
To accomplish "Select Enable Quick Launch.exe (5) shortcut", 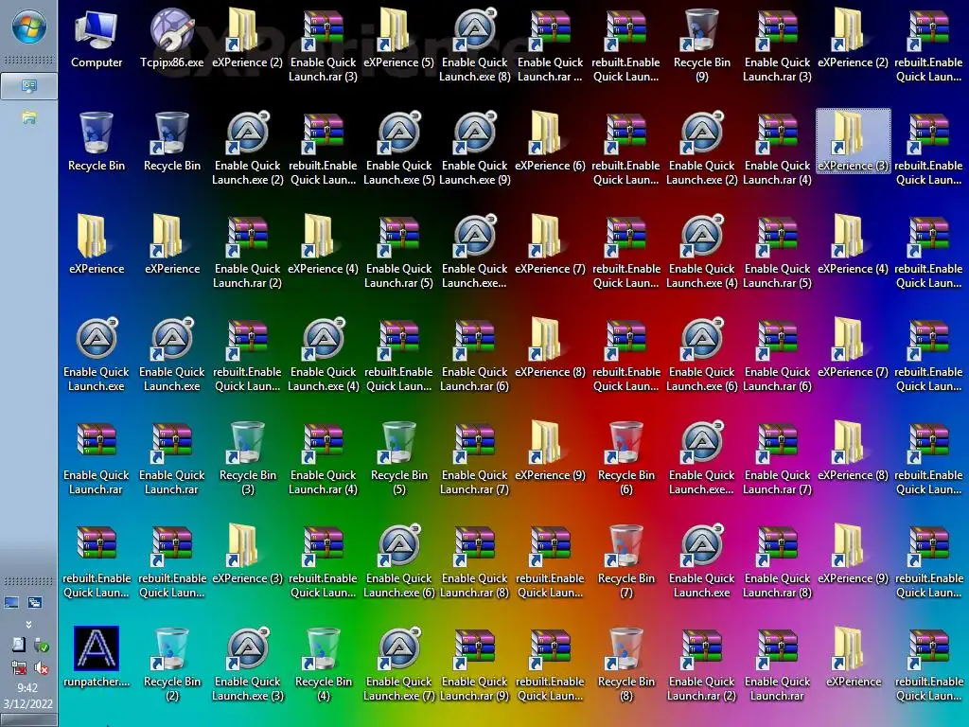I will click(398, 150).
